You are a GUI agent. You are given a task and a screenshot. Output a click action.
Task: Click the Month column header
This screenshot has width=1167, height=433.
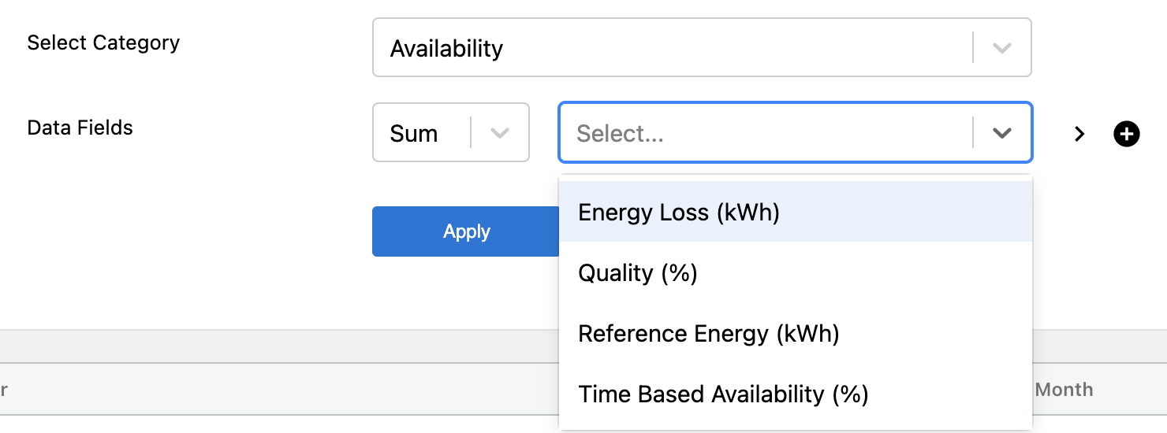pyautogui.click(x=1064, y=390)
